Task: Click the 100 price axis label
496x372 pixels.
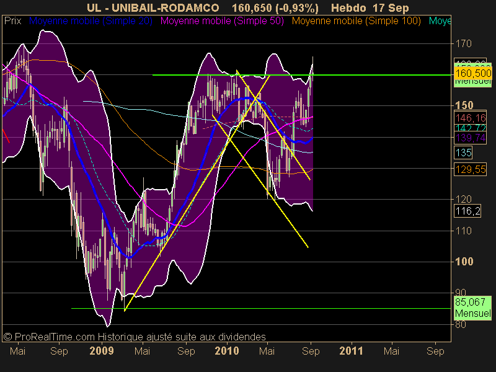Action: click(464, 262)
